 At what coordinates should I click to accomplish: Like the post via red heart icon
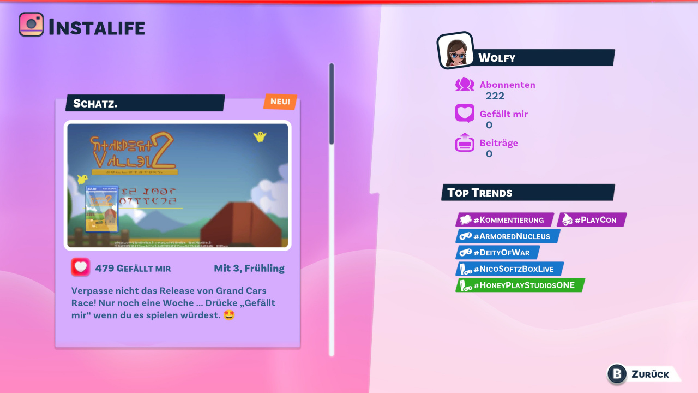(x=80, y=267)
